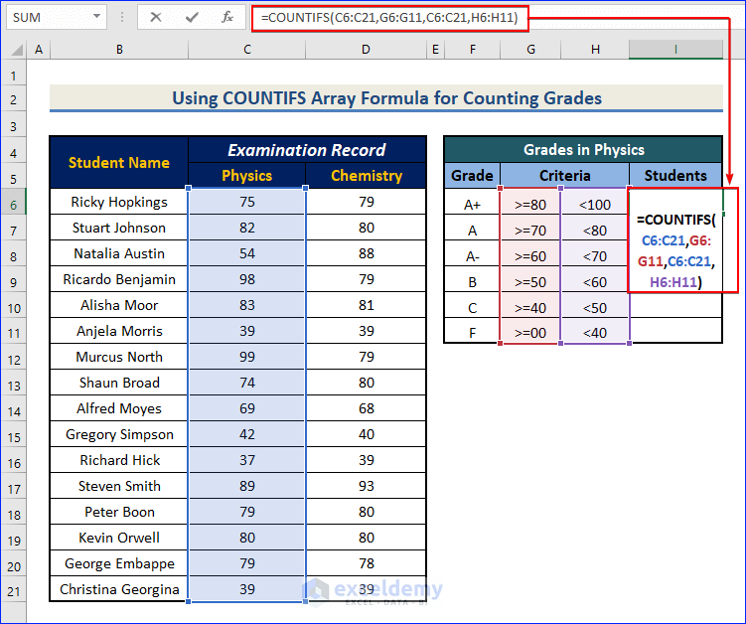Select column I header
The height and width of the screenshot is (624, 746).
point(675,50)
